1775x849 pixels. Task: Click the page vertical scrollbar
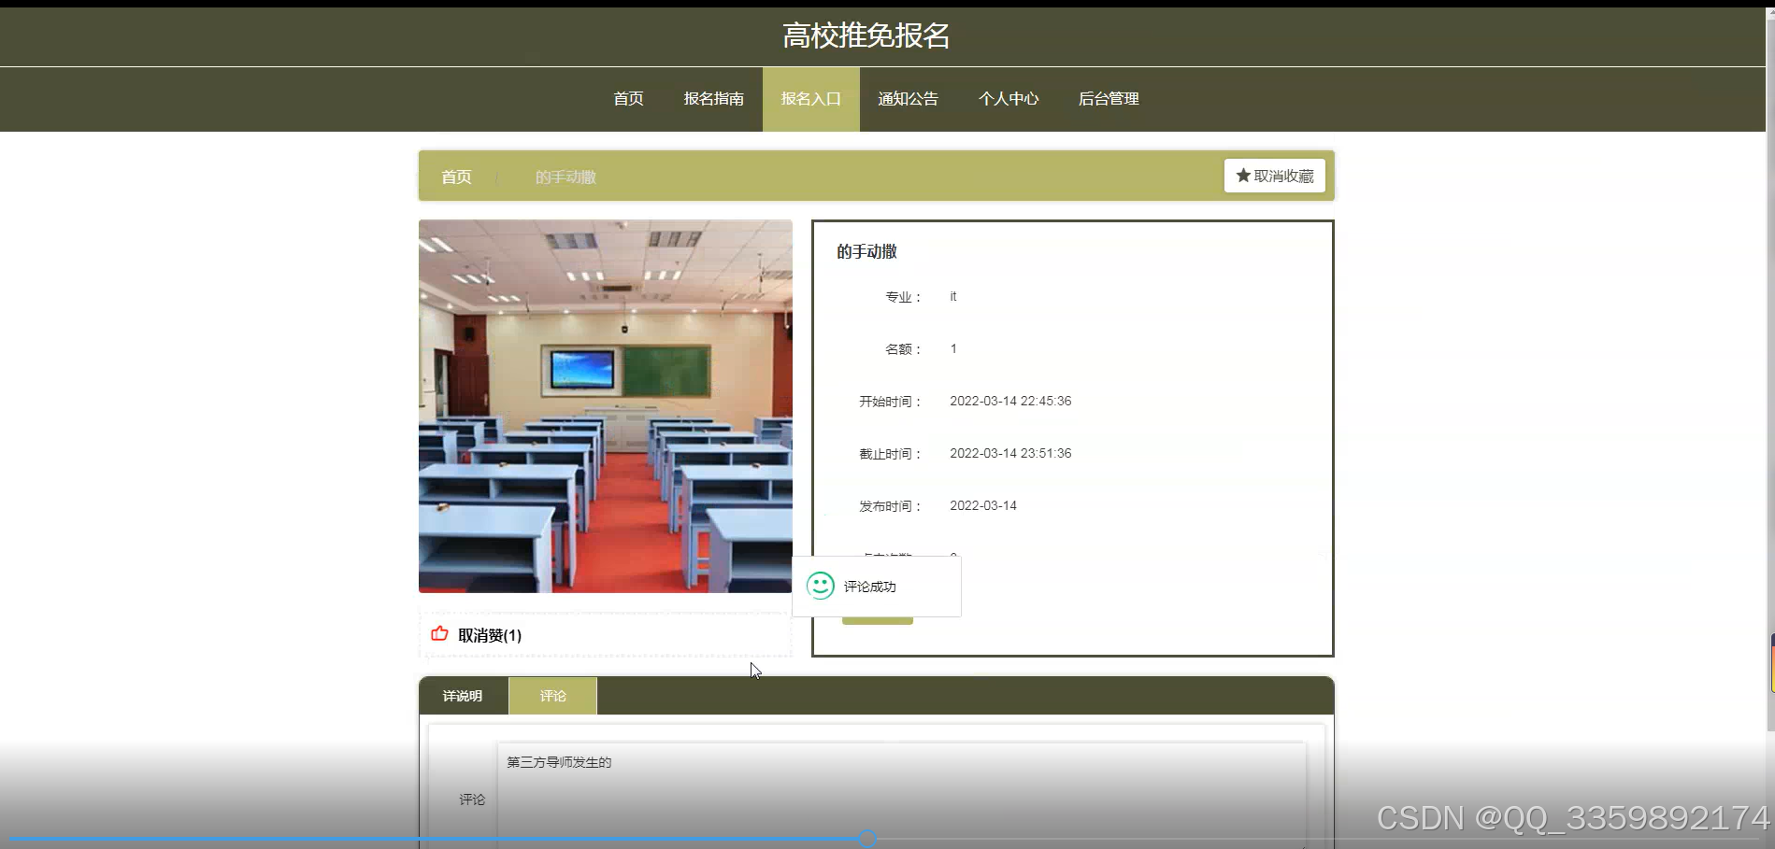(1769, 374)
